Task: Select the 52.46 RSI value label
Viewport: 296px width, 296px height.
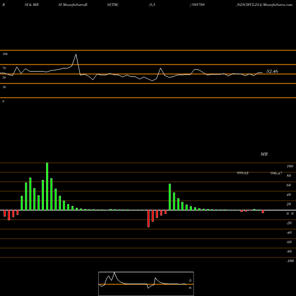Action: 272,71
